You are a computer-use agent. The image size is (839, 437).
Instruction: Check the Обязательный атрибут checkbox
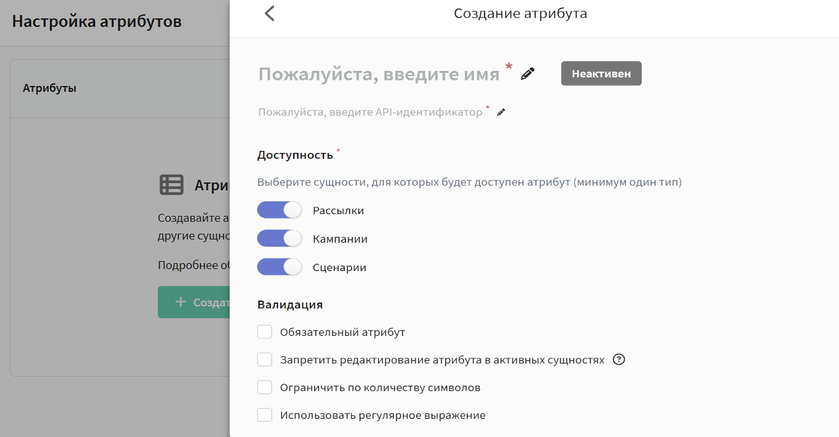pyautogui.click(x=265, y=332)
